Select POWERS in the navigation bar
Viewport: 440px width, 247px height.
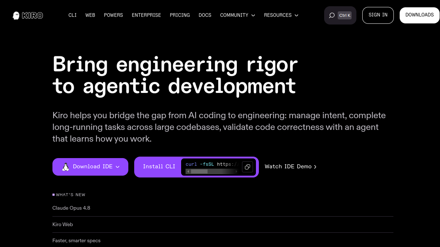(114, 15)
